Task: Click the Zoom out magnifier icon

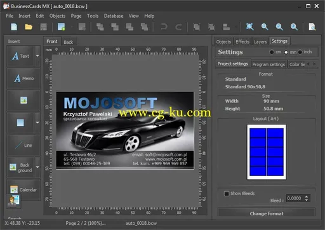Action: point(279,27)
